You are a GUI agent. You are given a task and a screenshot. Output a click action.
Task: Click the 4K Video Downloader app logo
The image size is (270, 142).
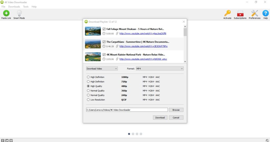coord(2,2)
